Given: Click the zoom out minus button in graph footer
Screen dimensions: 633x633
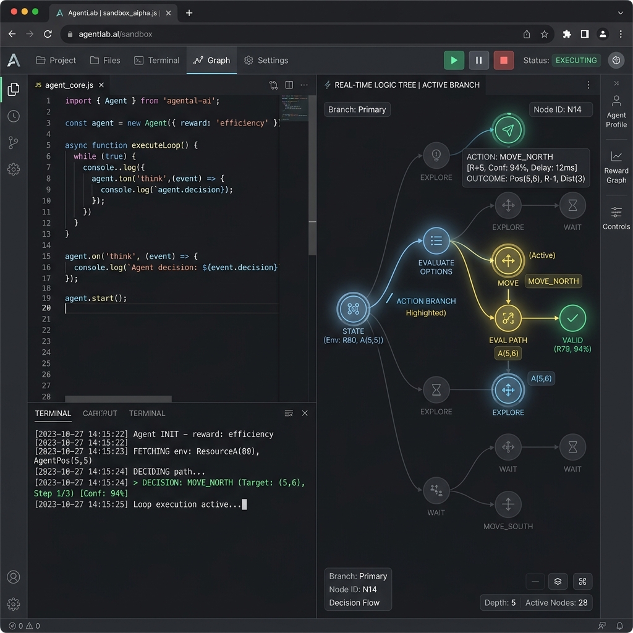Looking at the screenshot, I should point(535,581).
